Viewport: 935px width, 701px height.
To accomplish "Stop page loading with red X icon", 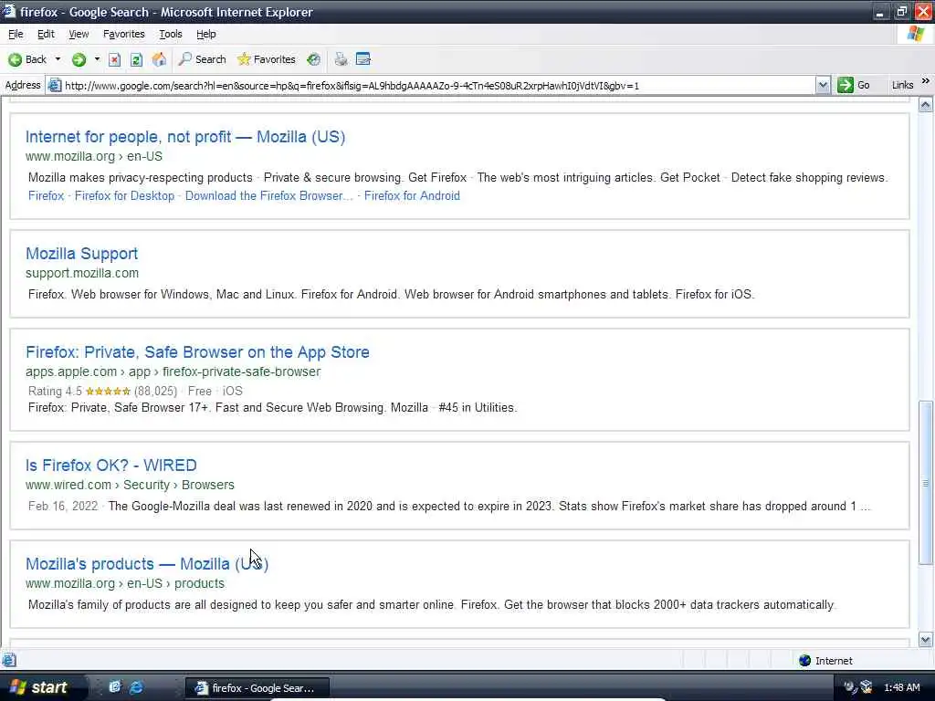I will pyautogui.click(x=114, y=59).
